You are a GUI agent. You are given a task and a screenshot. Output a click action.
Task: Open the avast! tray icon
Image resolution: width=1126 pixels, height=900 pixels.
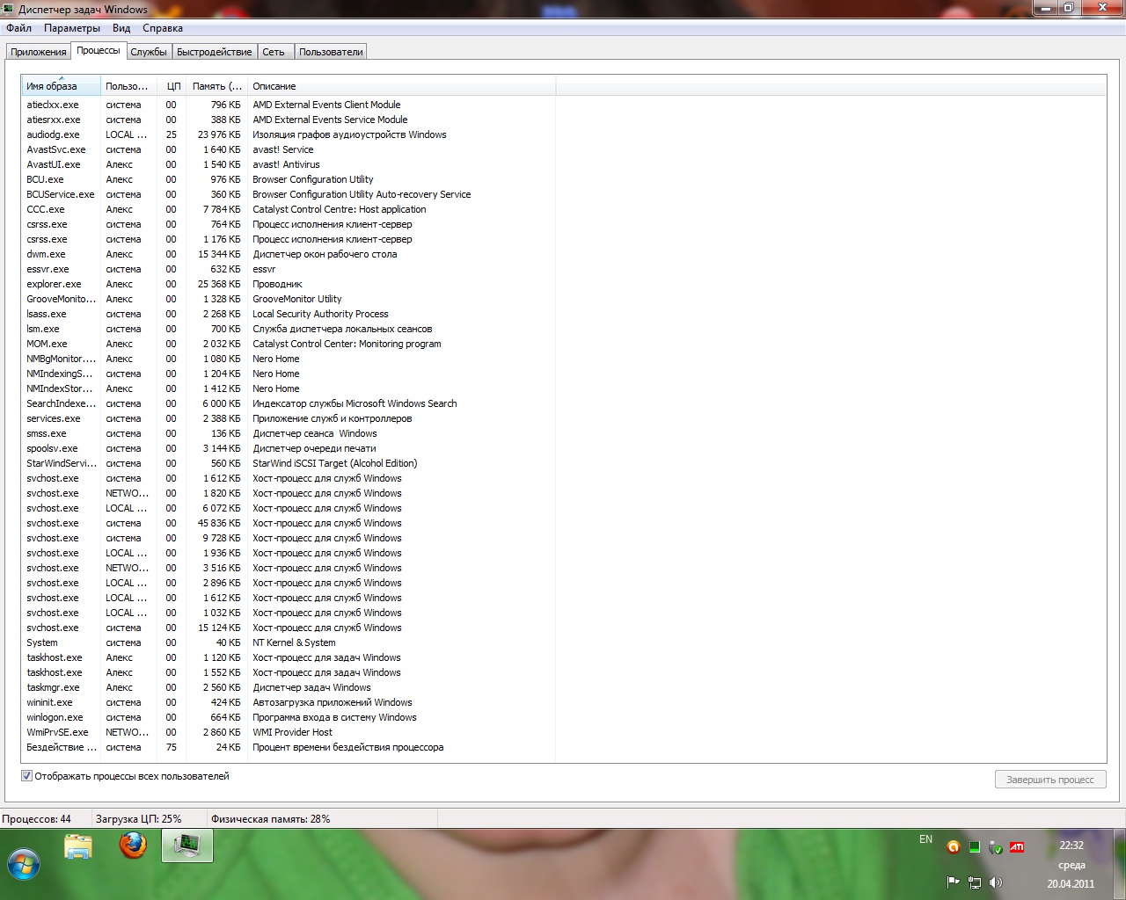click(x=953, y=847)
